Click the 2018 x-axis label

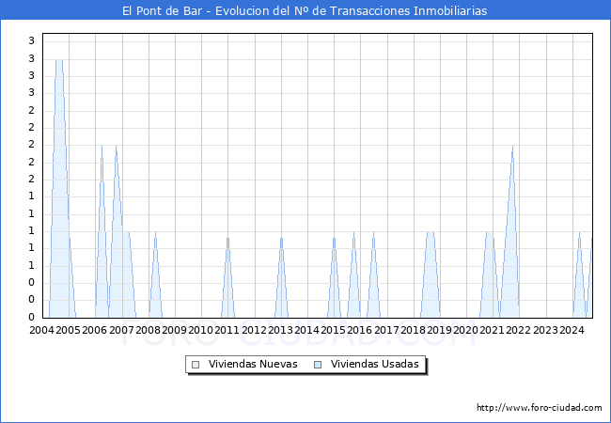(413, 330)
